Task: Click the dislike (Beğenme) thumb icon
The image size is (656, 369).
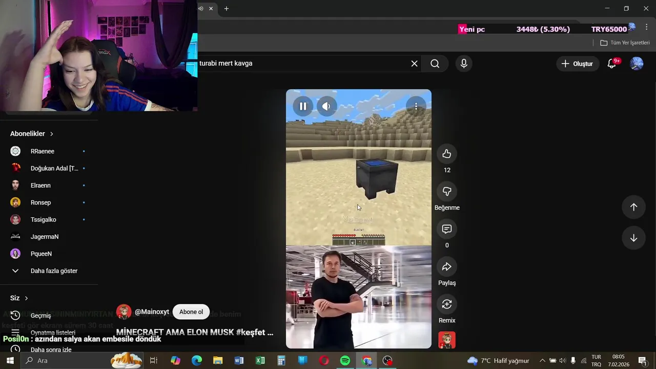Action: point(447,191)
